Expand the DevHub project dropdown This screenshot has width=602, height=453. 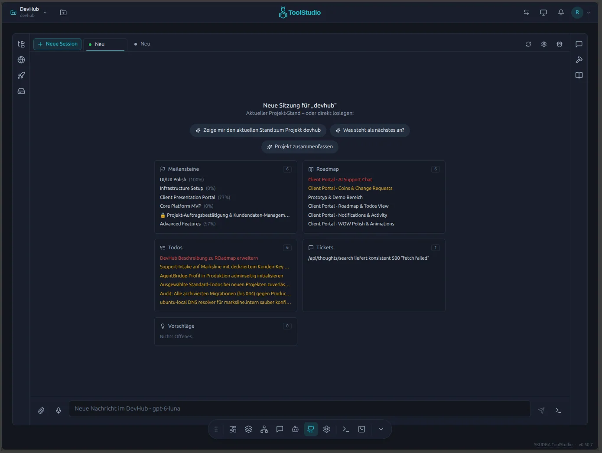coord(45,13)
